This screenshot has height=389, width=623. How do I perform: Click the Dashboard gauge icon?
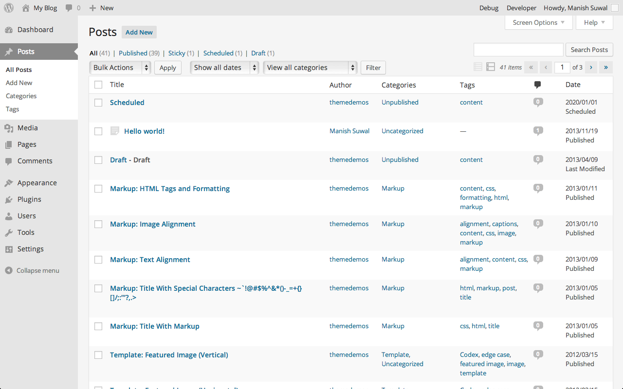[x=9, y=30]
